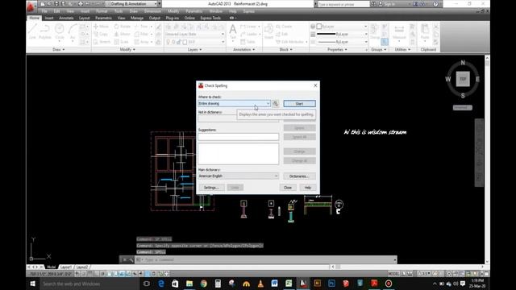Expand the Modify panel
This screenshot has width=516, height=290.
tap(127, 49)
